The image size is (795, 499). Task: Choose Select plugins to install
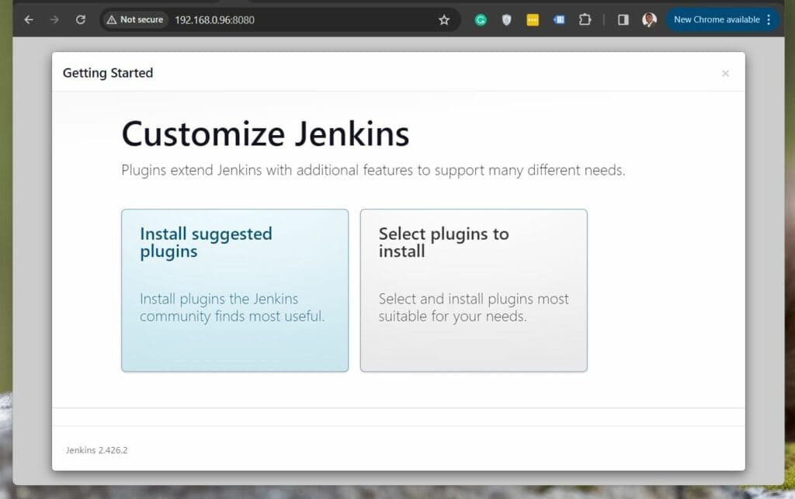coord(474,290)
